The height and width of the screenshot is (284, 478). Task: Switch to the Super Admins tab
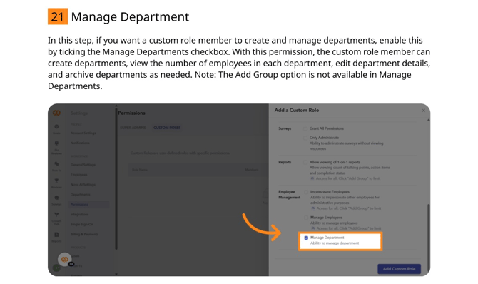point(133,128)
